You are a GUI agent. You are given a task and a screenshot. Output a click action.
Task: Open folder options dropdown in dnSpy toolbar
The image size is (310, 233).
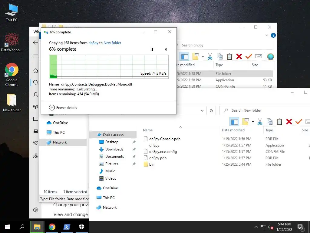[x=203, y=56]
